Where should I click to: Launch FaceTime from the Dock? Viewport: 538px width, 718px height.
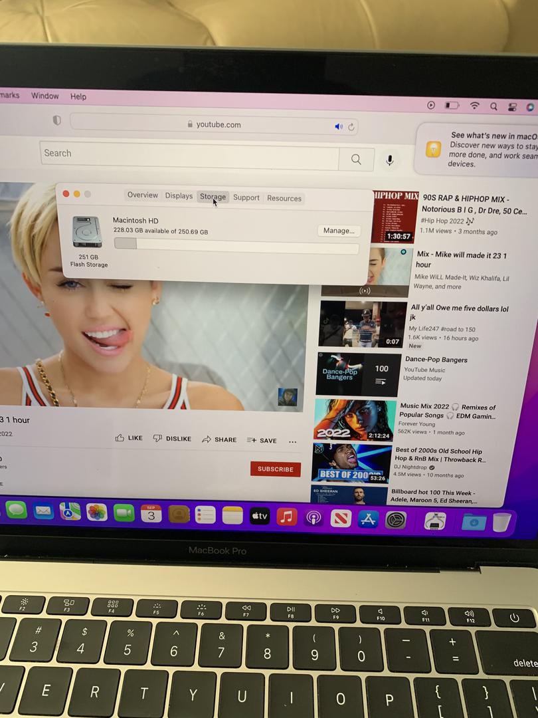(124, 513)
